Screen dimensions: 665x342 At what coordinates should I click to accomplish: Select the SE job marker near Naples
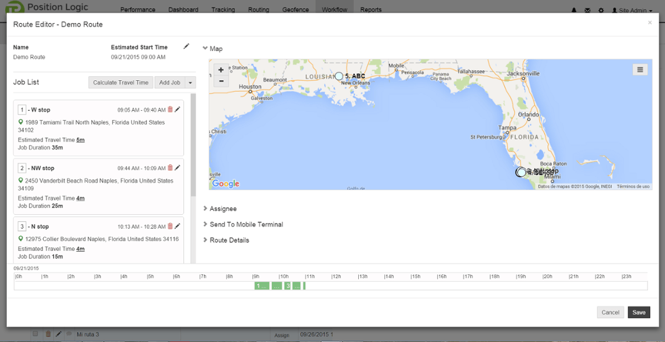pyautogui.click(x=521, y=173)
